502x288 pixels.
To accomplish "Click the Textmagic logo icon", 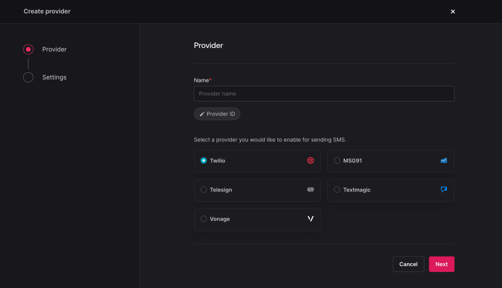I will (444, 189).
